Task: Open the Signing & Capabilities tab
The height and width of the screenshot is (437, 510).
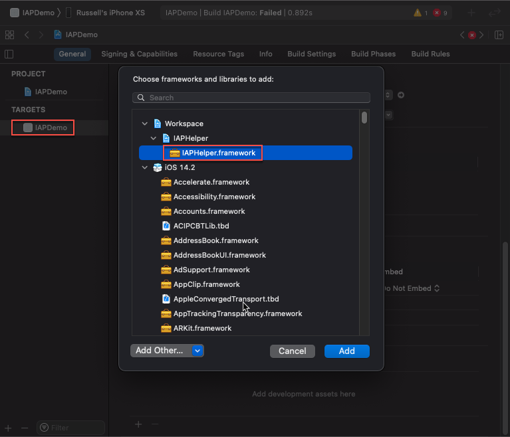Action: [x=139, y=54]
